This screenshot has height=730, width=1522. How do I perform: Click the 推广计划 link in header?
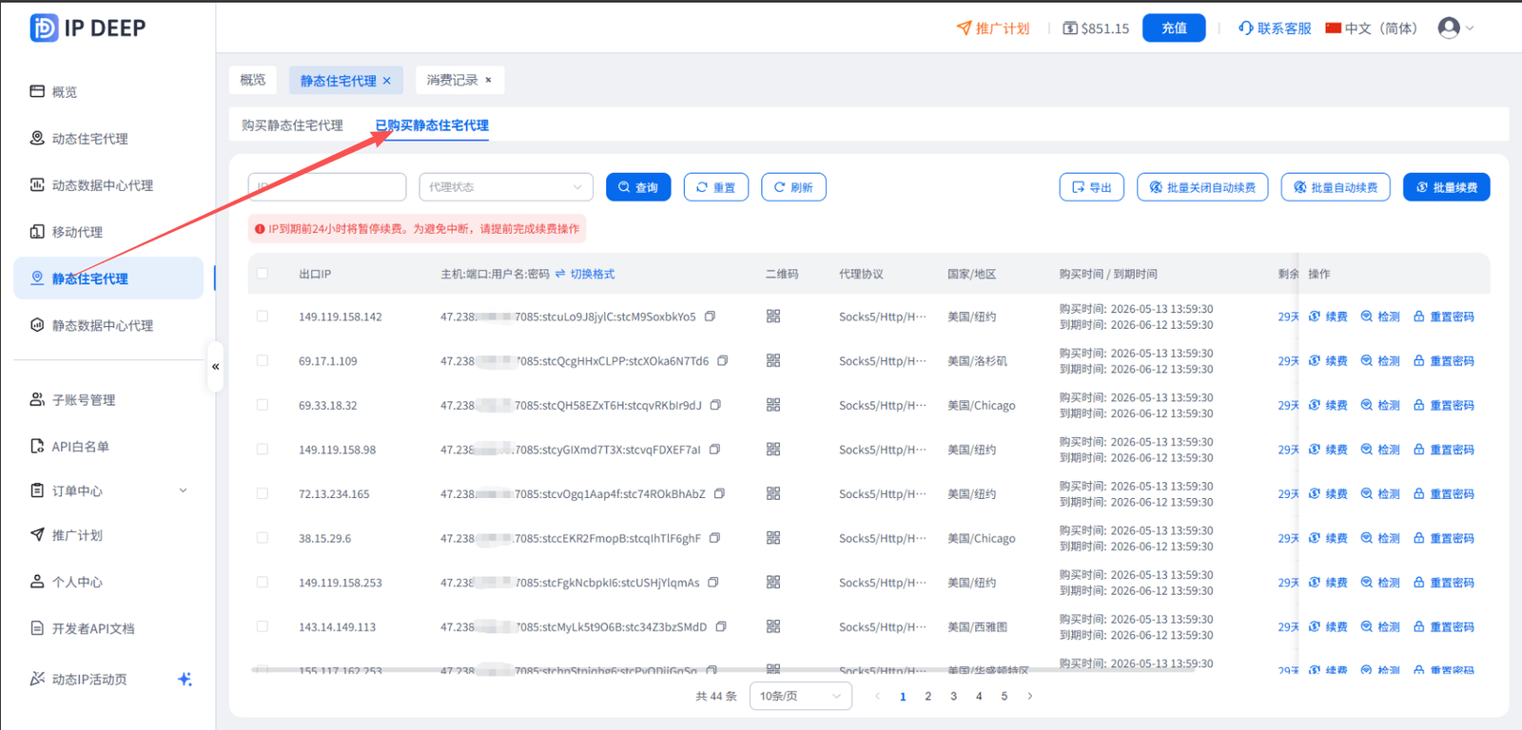pyautogui.click(x=993, y=29)
